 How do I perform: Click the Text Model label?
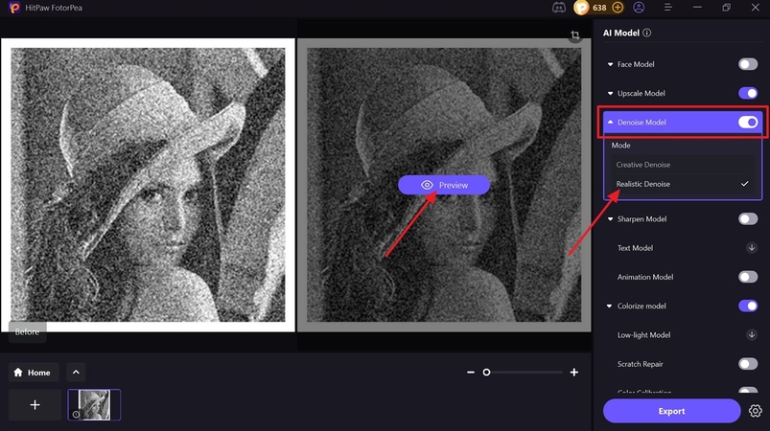click(x=635, y=248)
